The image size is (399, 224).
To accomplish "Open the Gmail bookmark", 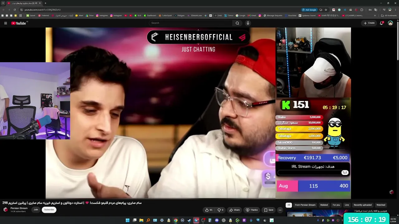I will click(252, 16).
